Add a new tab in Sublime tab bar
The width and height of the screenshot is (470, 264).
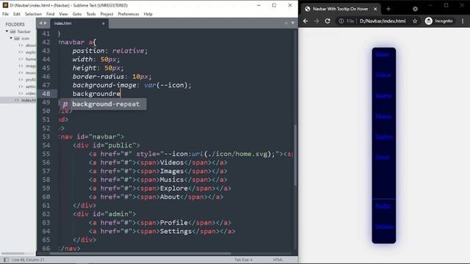[286, 23]
